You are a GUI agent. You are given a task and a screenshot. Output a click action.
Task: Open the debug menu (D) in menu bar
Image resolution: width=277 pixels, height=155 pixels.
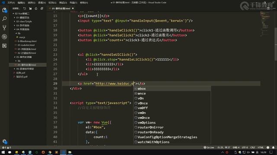[x=63, y=3]
